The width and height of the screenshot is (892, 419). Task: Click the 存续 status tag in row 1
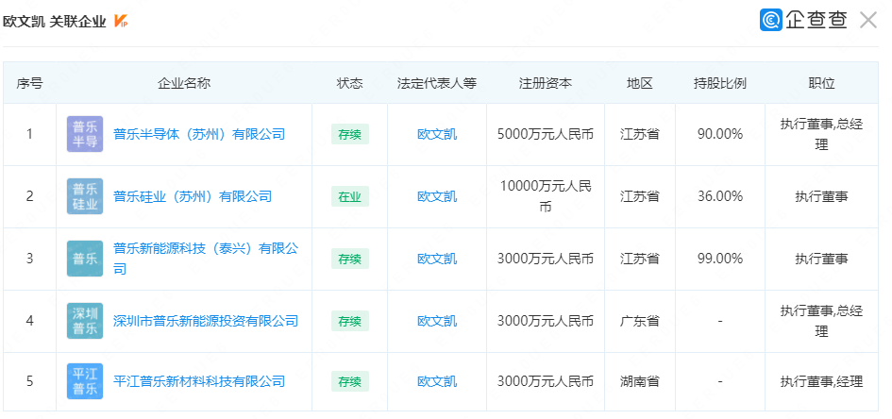pos(349,134)
